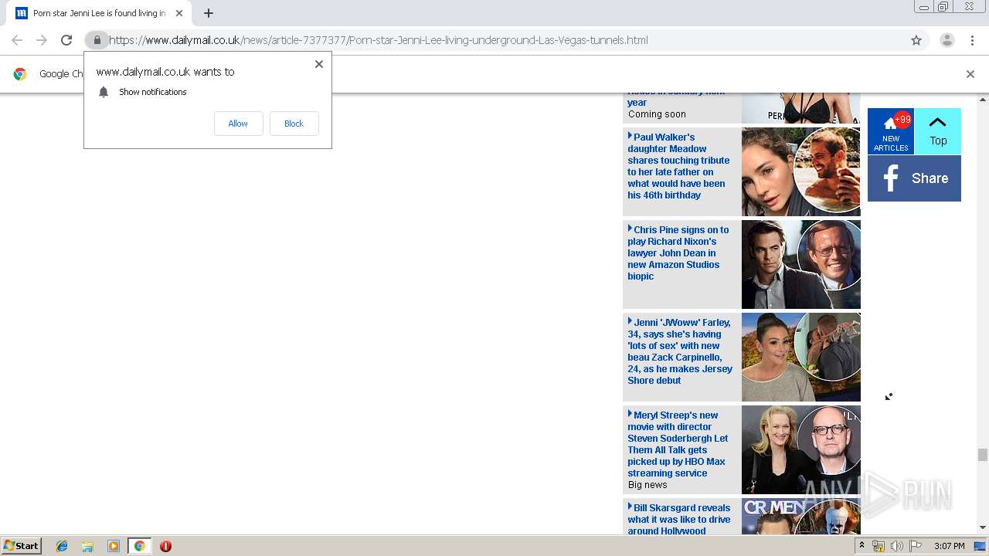The image size is (989, 556).
Task: Read the Jenni 'JWoww' Farley article
Action: tap(680, 351)
